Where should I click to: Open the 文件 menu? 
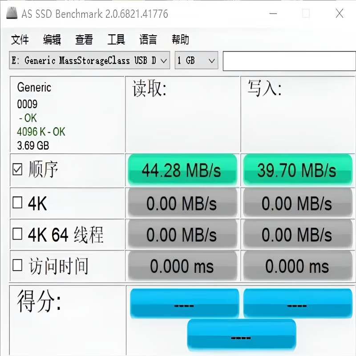20,40
